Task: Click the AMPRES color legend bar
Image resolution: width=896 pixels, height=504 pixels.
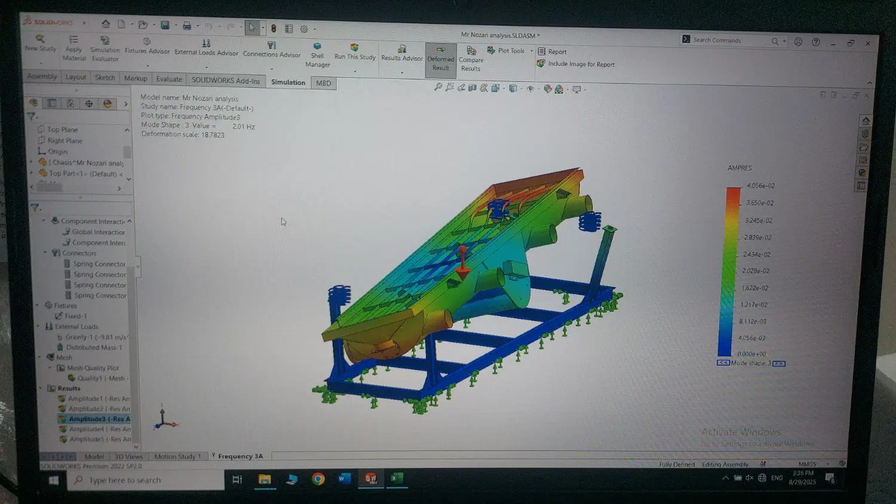Action: 728,272
